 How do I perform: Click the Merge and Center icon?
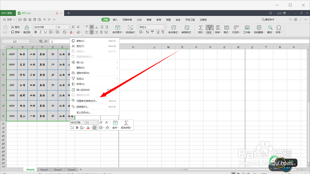tap(118, 28)
